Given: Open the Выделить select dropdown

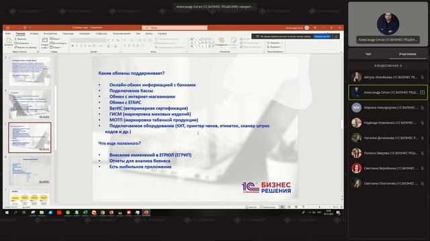Looking at the screenshot, I should pos(275,47).
